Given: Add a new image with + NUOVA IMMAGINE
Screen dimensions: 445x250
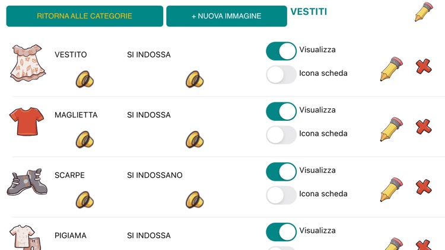Looking at the screenshot, I should pos(227,16).
